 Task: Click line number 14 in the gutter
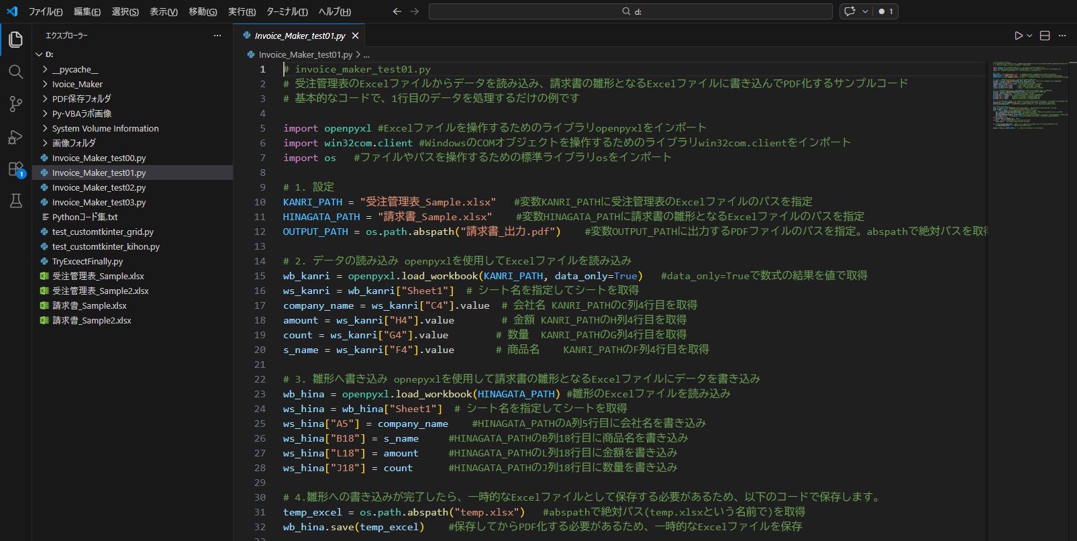tap(260, 261)
